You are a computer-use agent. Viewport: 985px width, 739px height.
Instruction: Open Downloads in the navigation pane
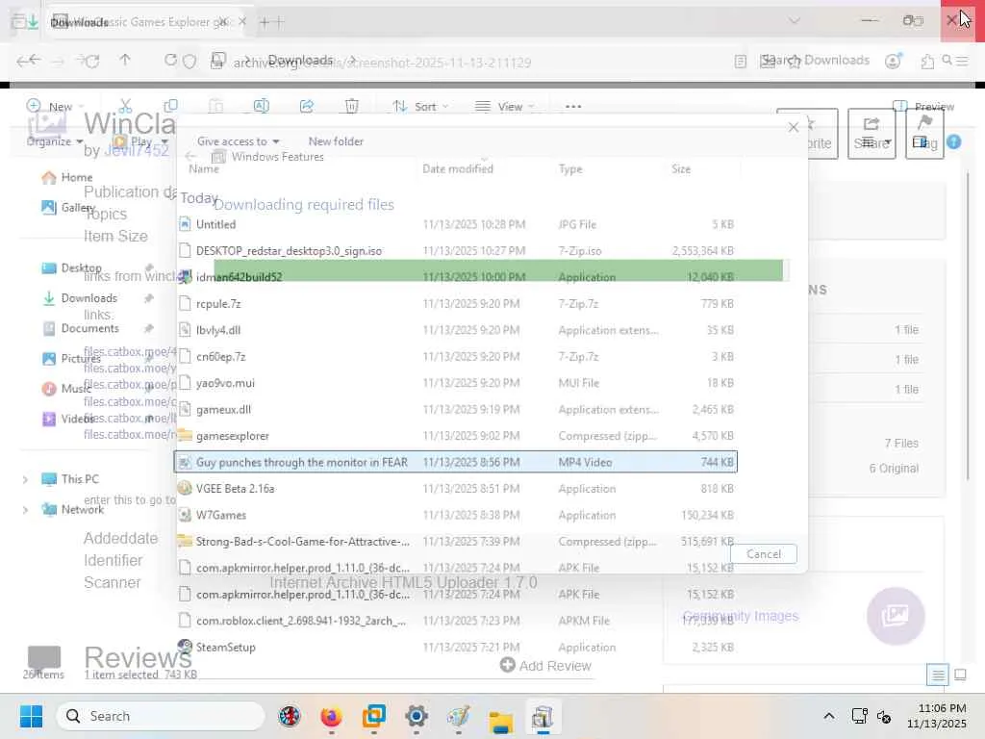coord(80,298)
